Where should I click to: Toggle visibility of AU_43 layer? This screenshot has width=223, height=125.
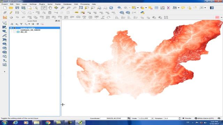pyautogui.click(x=15, y=32)
